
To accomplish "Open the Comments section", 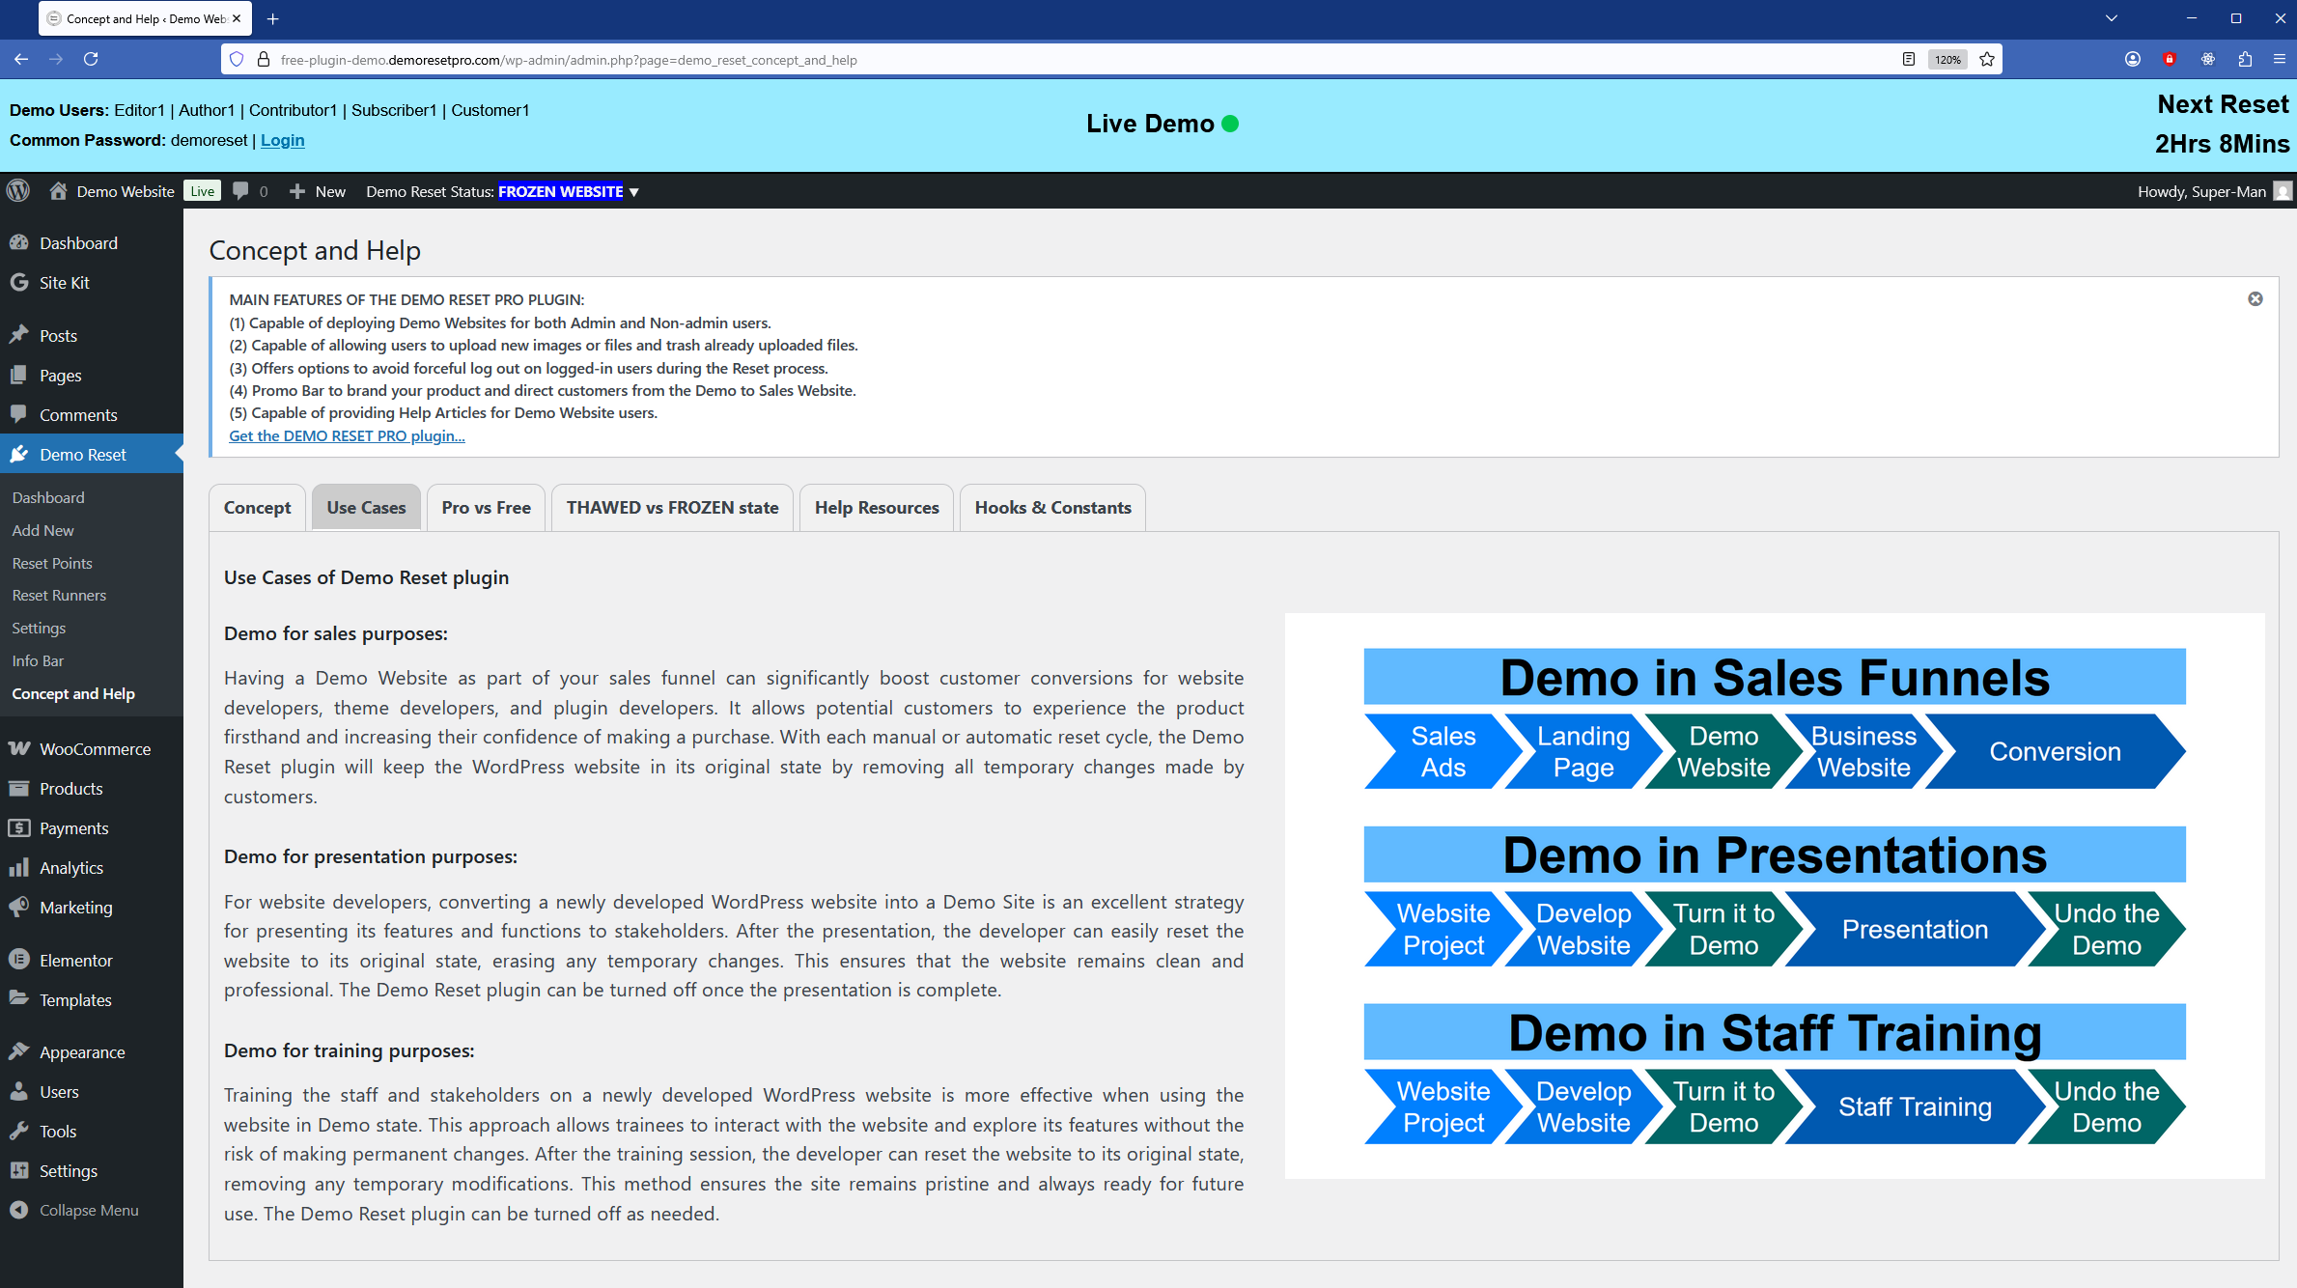I will [78, 414].
